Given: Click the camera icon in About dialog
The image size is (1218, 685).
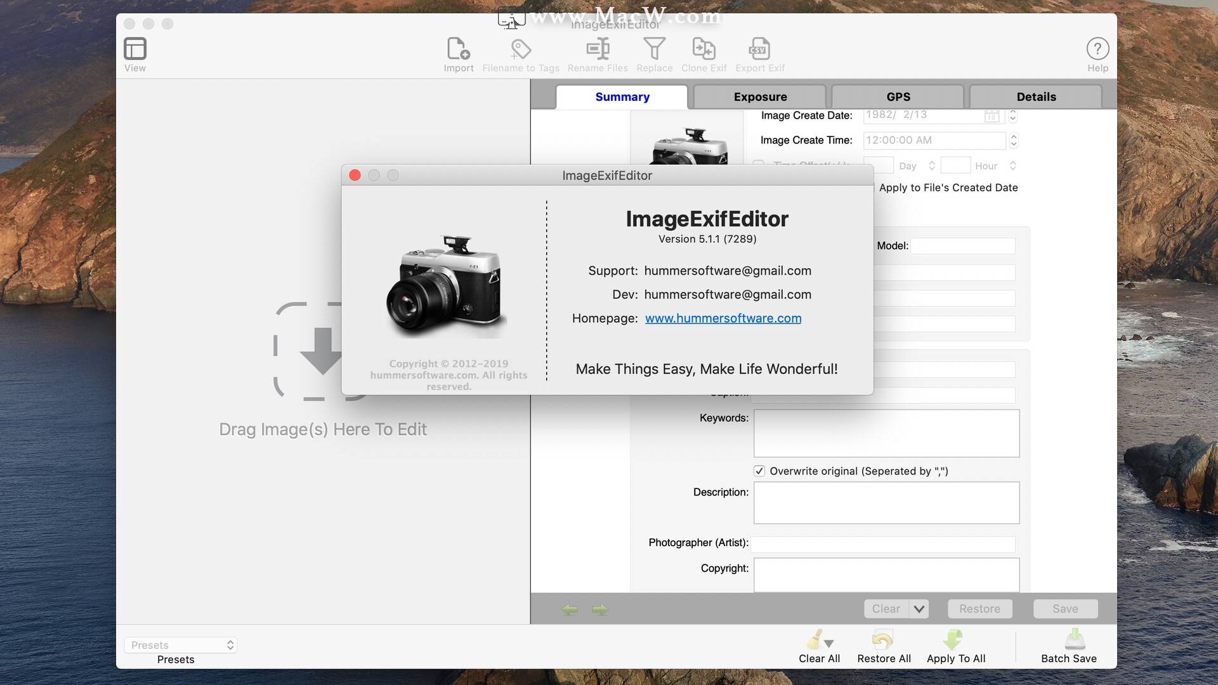Looking at the screenshot, I should click(x=447, y=287).
